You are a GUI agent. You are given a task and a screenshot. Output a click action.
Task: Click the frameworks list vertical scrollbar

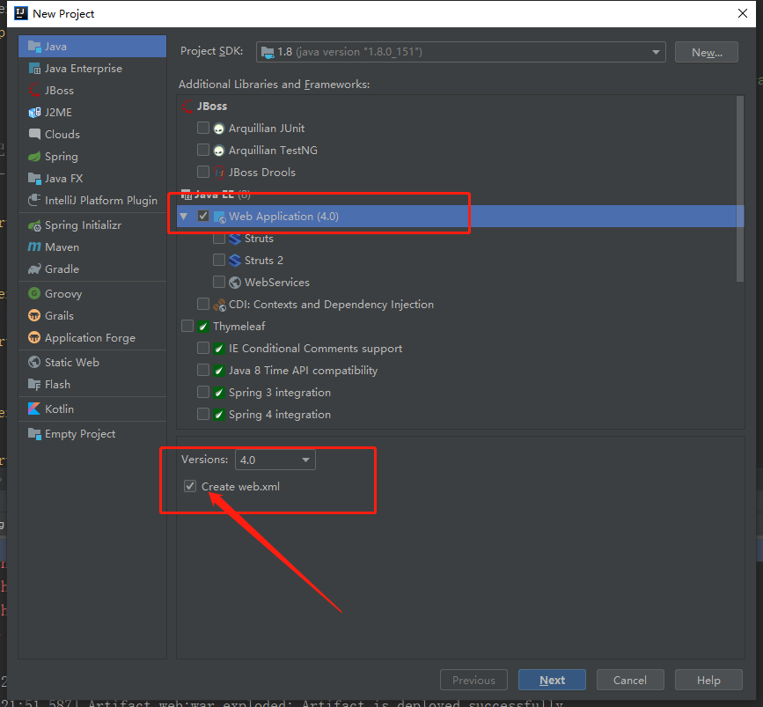tap(740, 185)
